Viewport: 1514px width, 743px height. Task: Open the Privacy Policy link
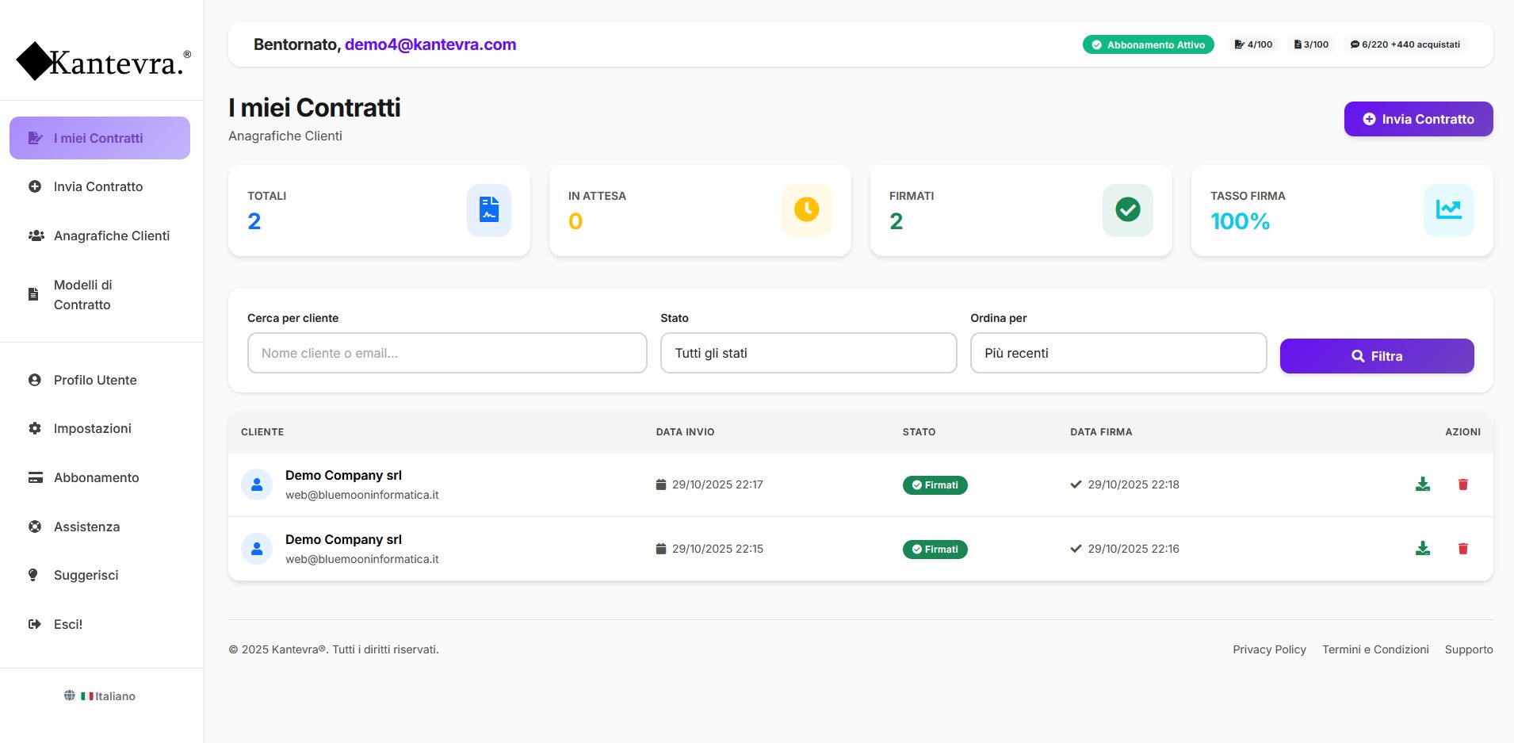click(x=1269, y=649)
